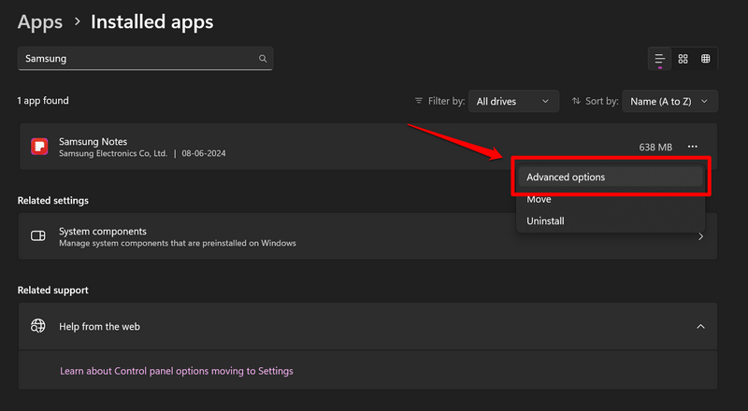748x411 pixels.
Task: Open the Sort by Name (A to Z) dropdown
Action: (669, 101)
